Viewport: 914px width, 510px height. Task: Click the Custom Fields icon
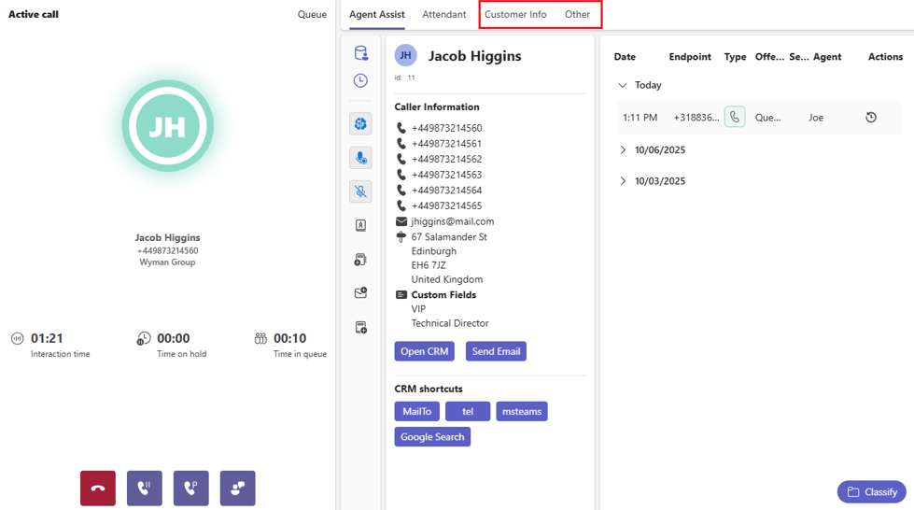click(401, 294)
